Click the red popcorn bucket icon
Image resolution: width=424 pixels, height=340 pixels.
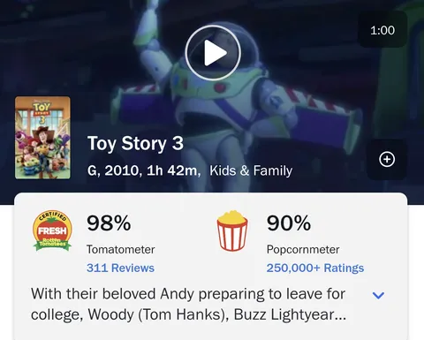pyautogui.click(x=232, y=230)
